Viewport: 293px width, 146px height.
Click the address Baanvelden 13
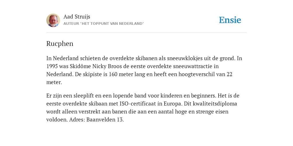pyautogui.click(x=105, y=120)
